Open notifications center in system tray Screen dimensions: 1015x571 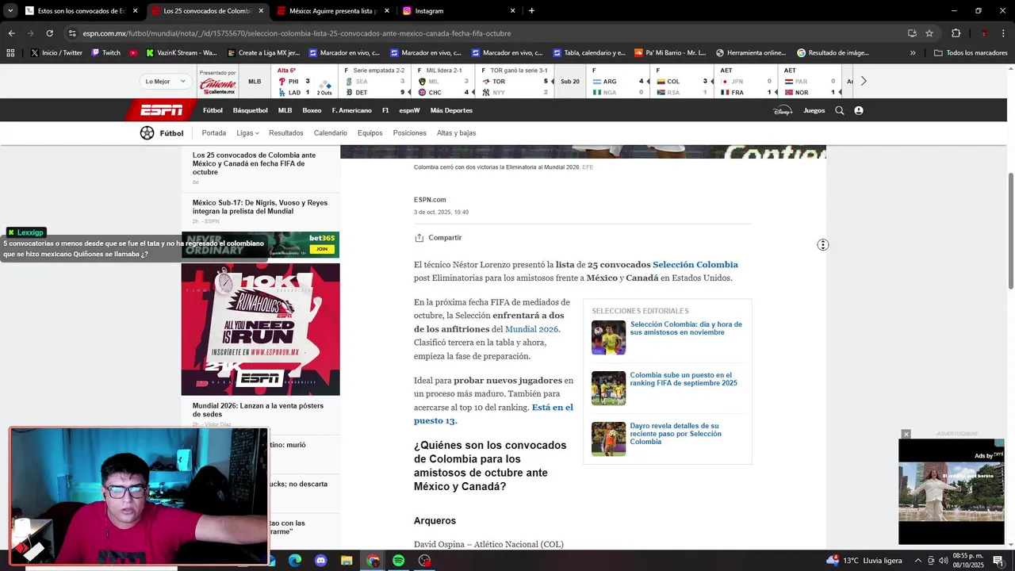pos(998,561)
